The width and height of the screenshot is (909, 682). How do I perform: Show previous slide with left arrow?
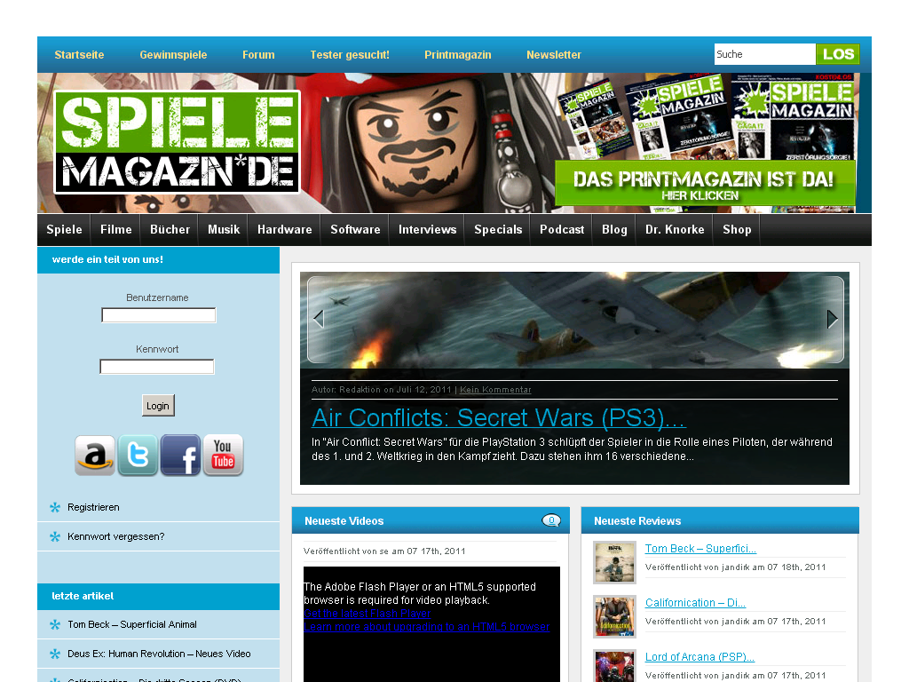click(x=319, y=319)
